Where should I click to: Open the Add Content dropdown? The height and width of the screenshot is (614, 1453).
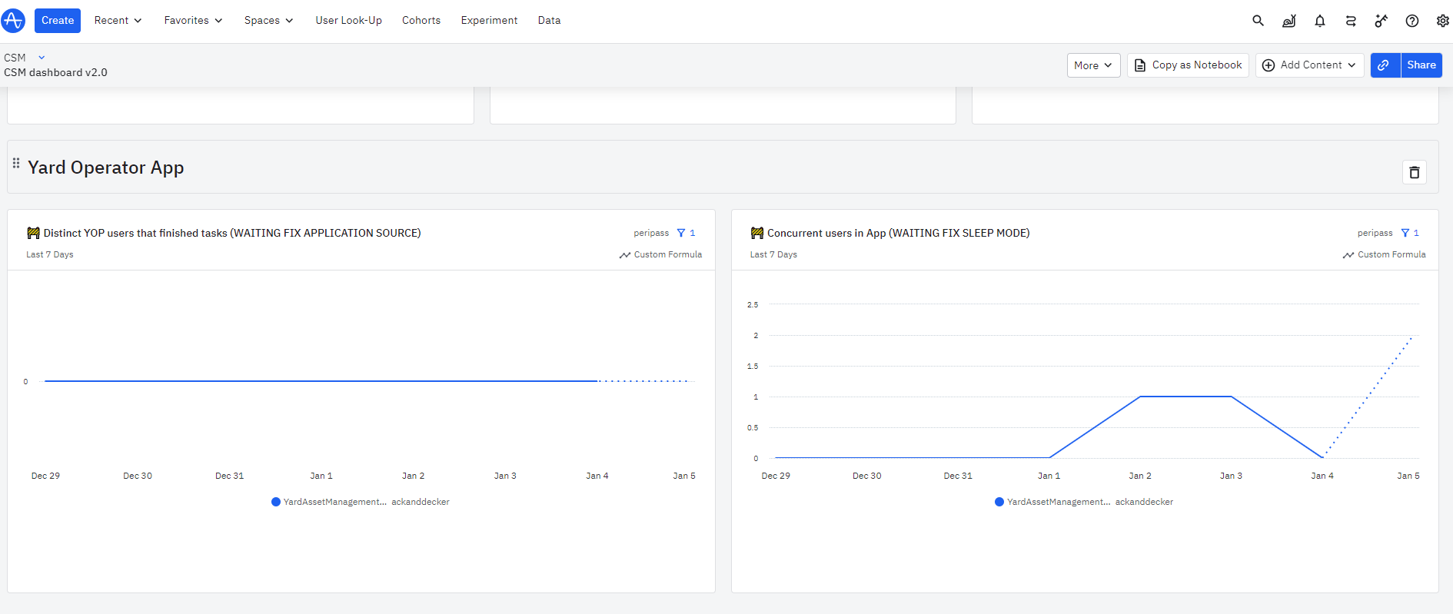pos(1310,65)
